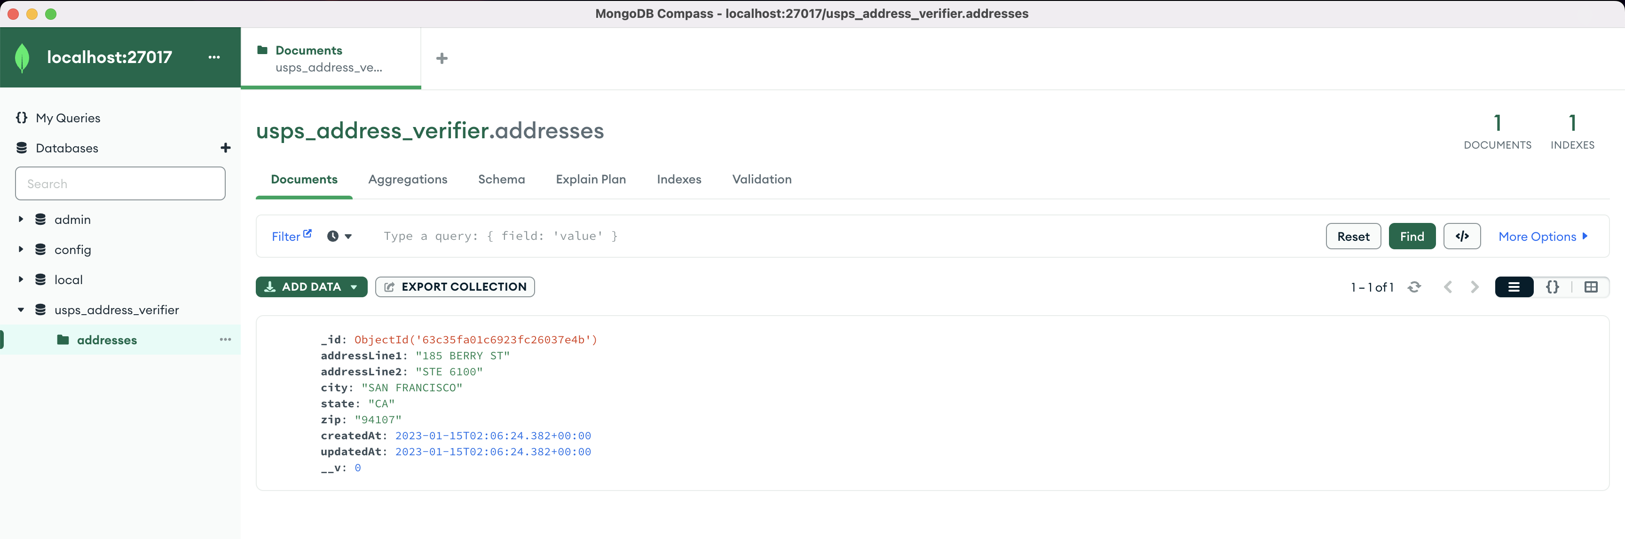Viewport: 1625px width, 539px height.
Task: Open connection options three-dot menu
Action: pos(214,57)
